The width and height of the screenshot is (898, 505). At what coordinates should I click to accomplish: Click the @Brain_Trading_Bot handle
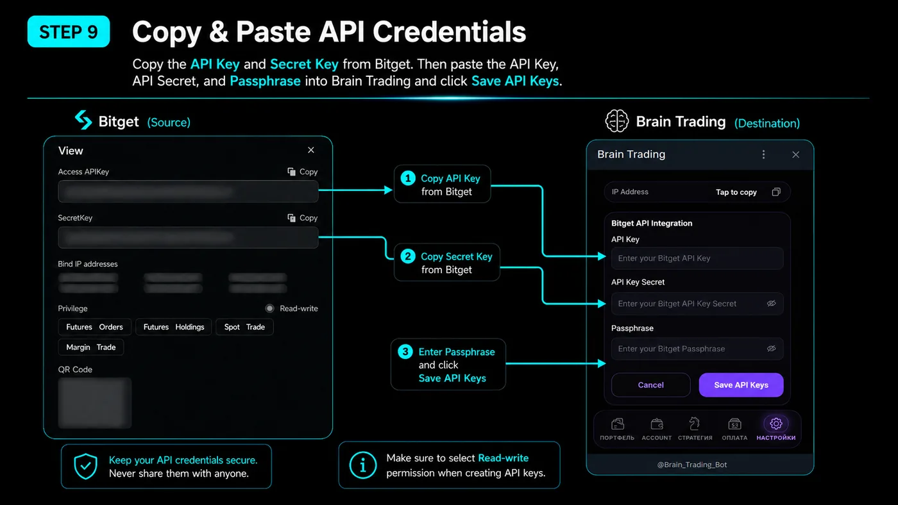pyautogui.click(x=692, y=465)
